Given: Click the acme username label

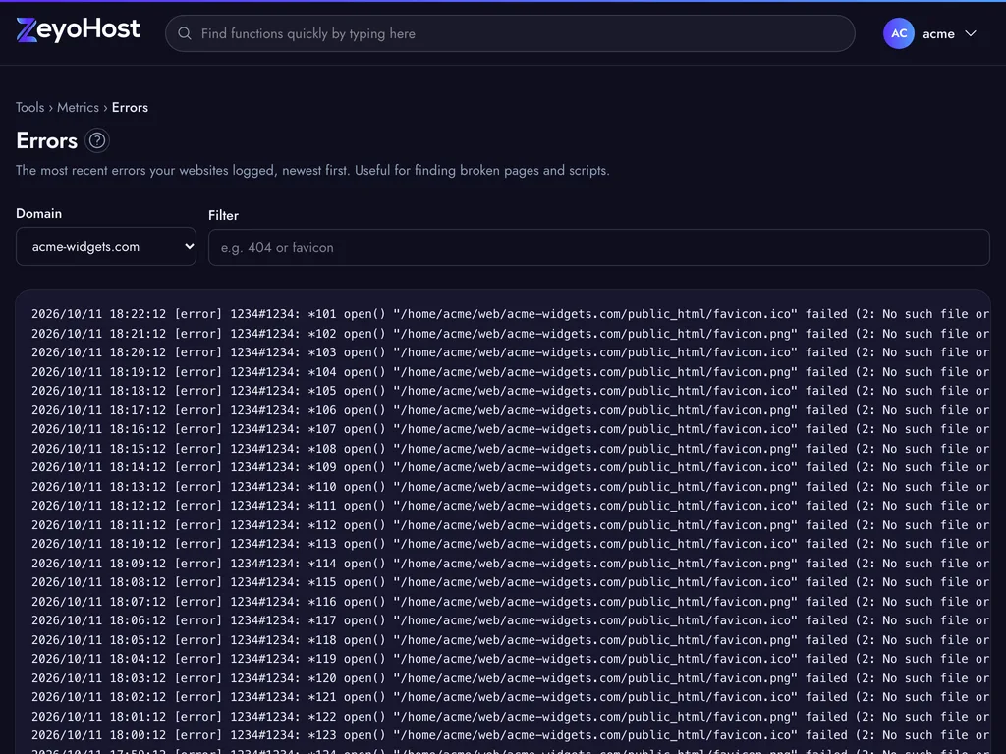Looking at the screenshot, I should 938,34.
